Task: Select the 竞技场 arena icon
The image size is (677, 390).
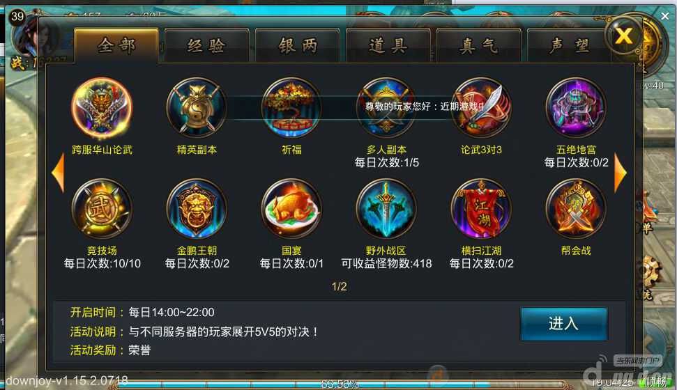Action: pos(102,209)
